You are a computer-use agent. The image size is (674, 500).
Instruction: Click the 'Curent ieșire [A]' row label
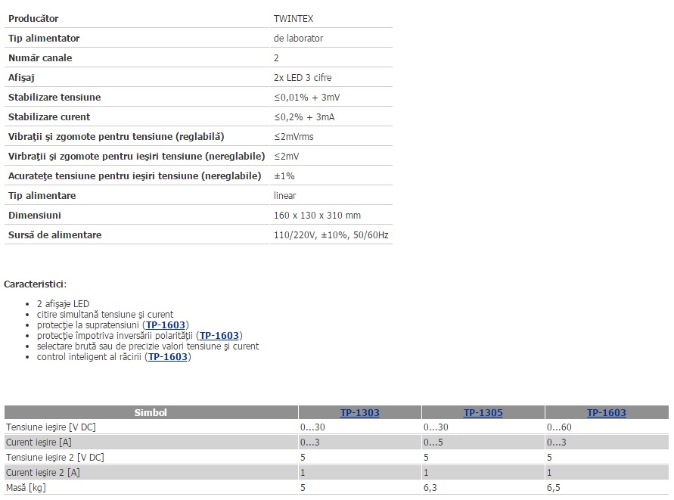[x=39, y=443]
